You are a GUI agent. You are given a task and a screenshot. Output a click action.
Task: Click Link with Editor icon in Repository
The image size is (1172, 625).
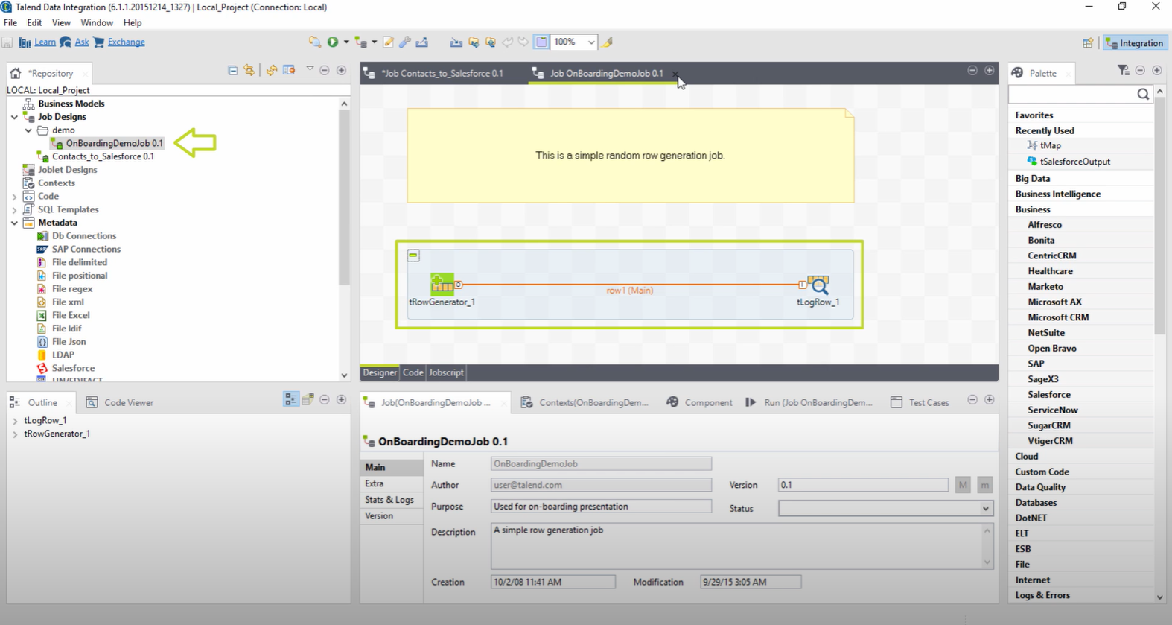point(249,70)
